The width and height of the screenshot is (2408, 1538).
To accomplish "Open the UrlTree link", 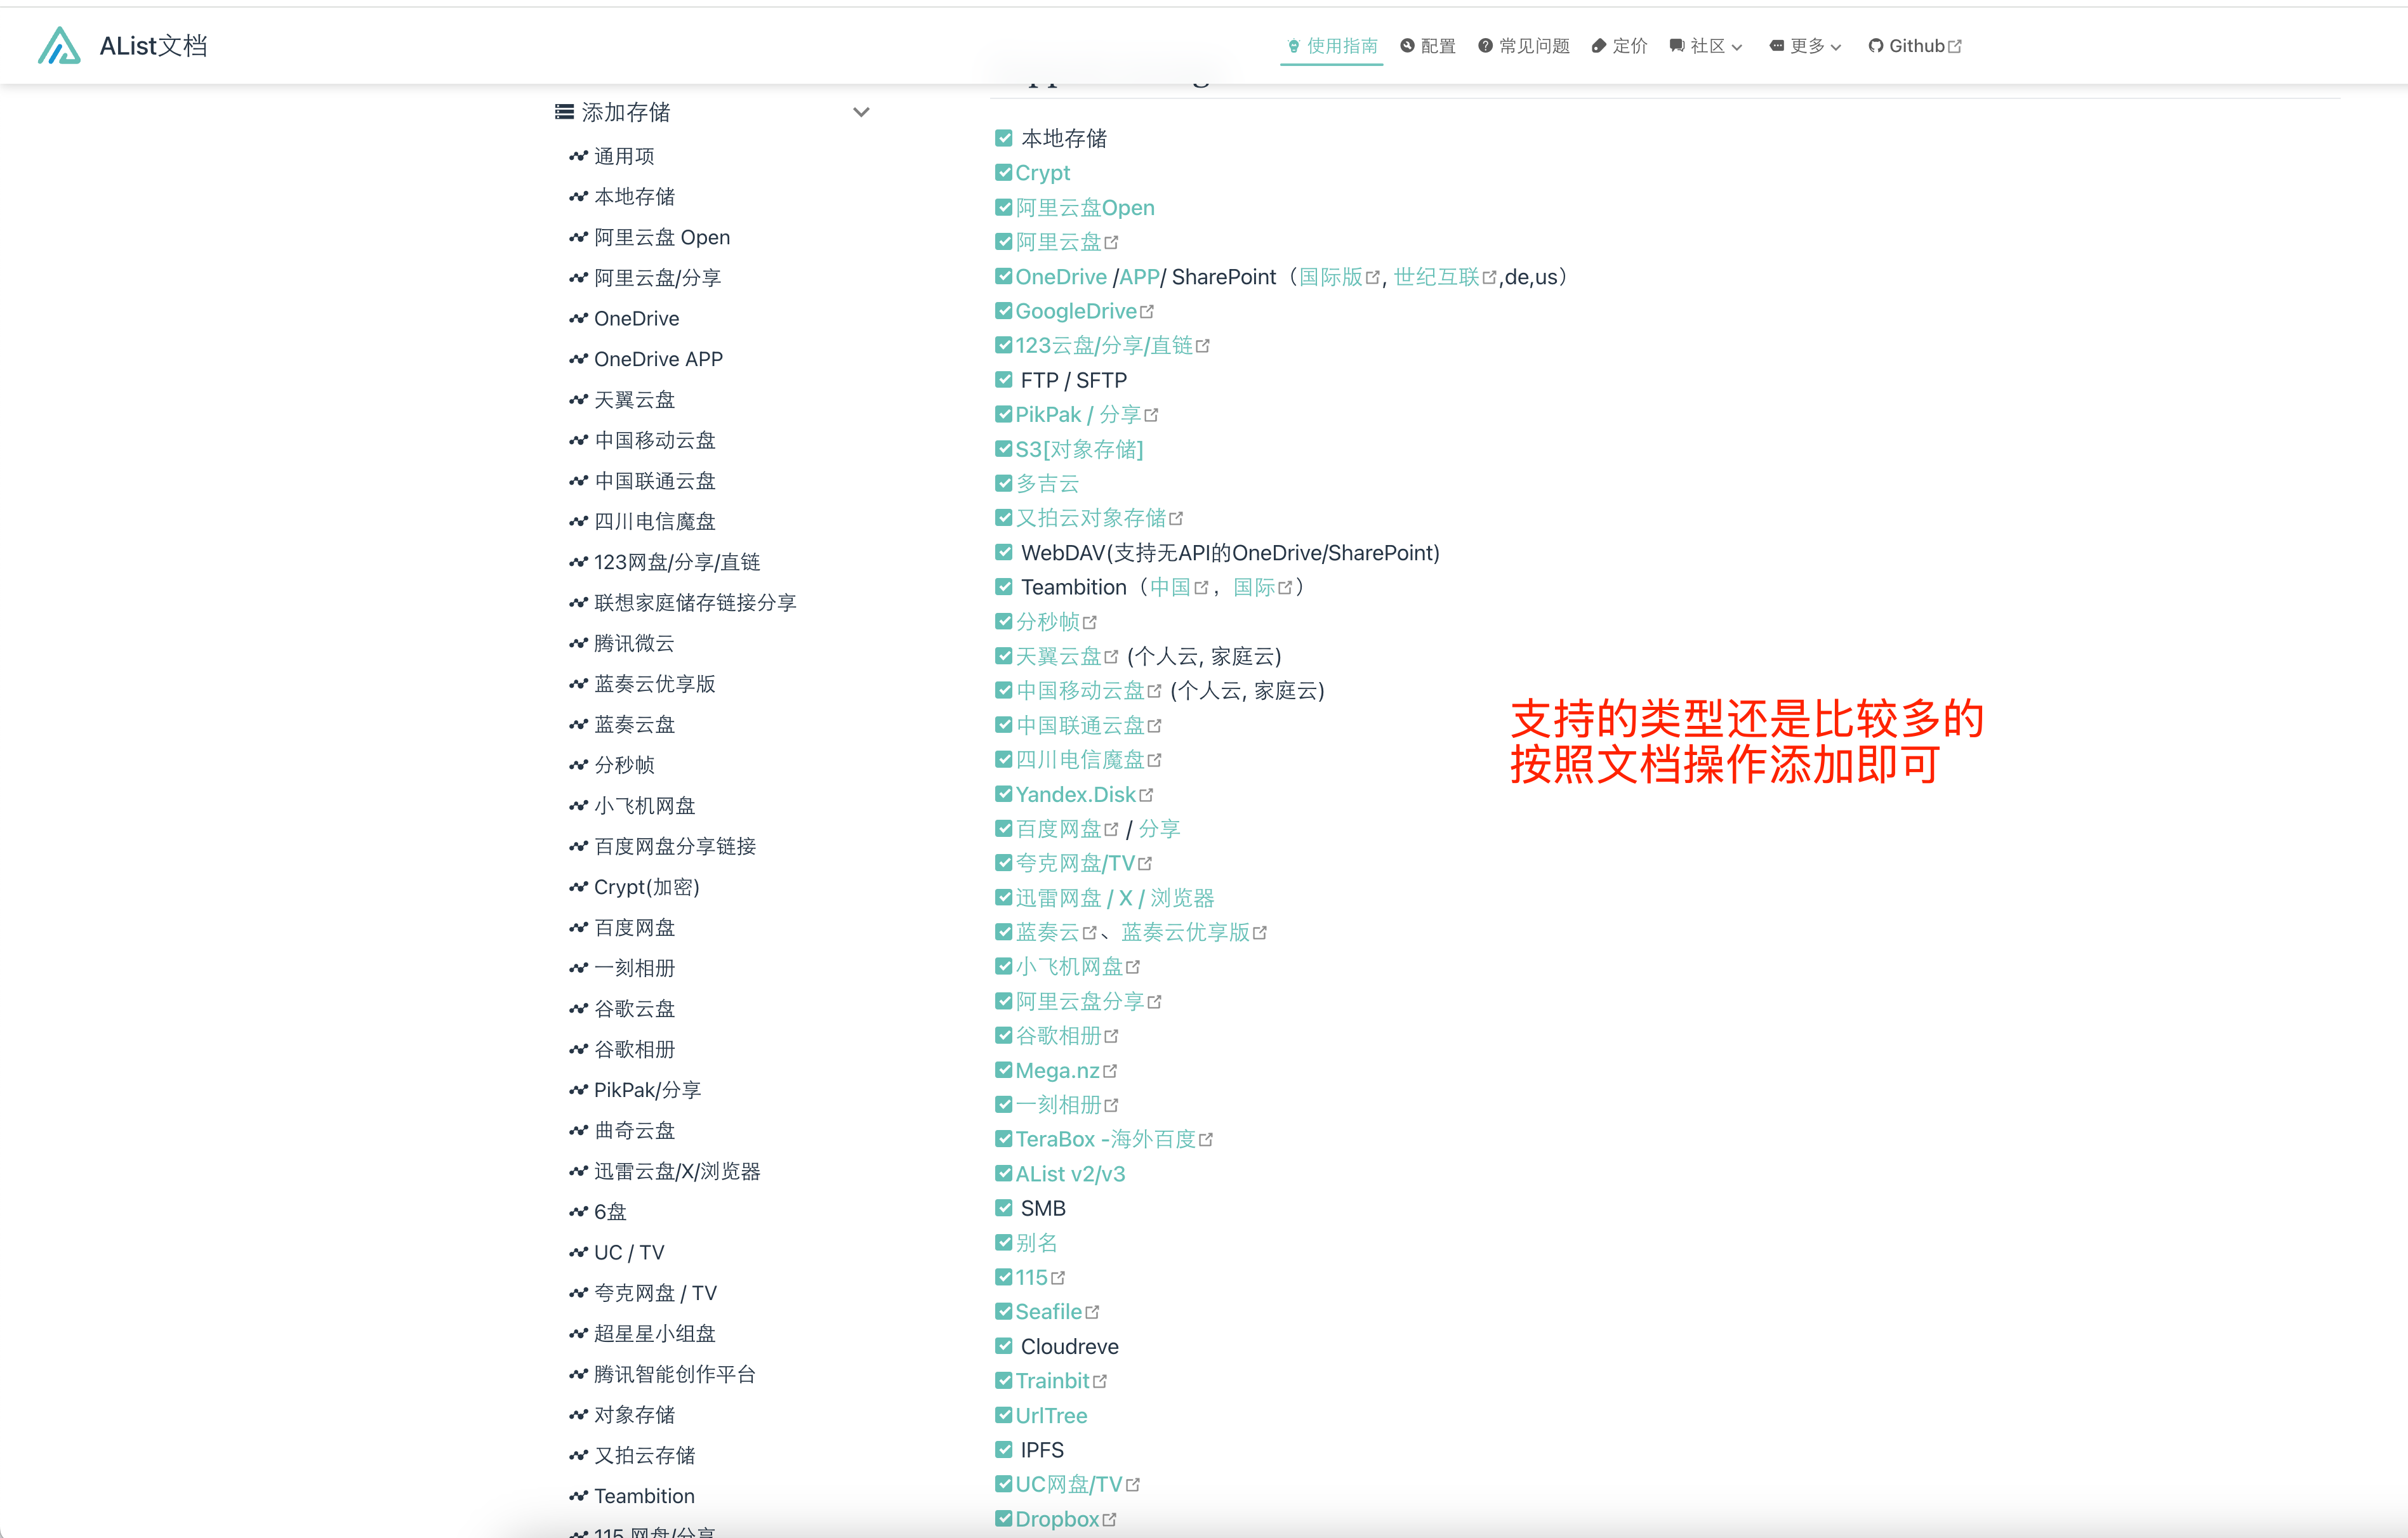I will coord(1051,1416).
